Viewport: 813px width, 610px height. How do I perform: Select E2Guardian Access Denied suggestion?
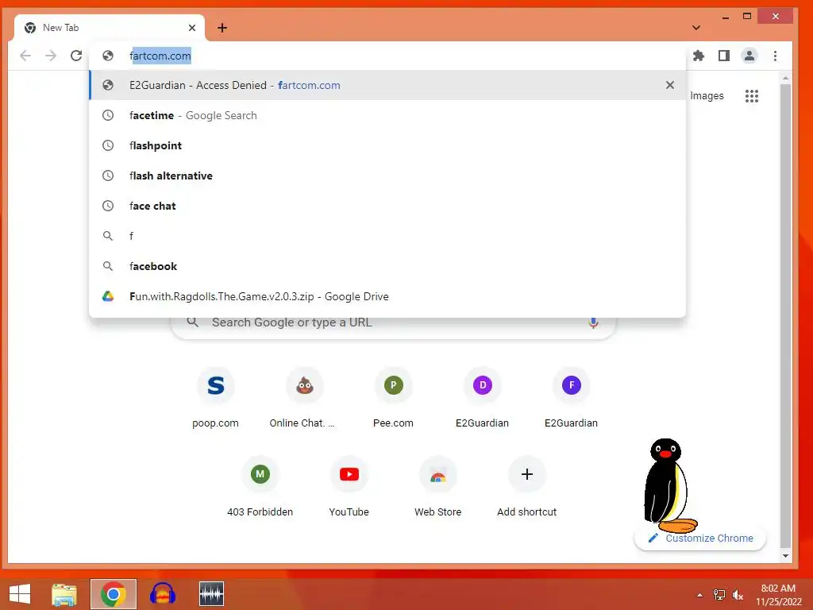(x=387, y=85)
